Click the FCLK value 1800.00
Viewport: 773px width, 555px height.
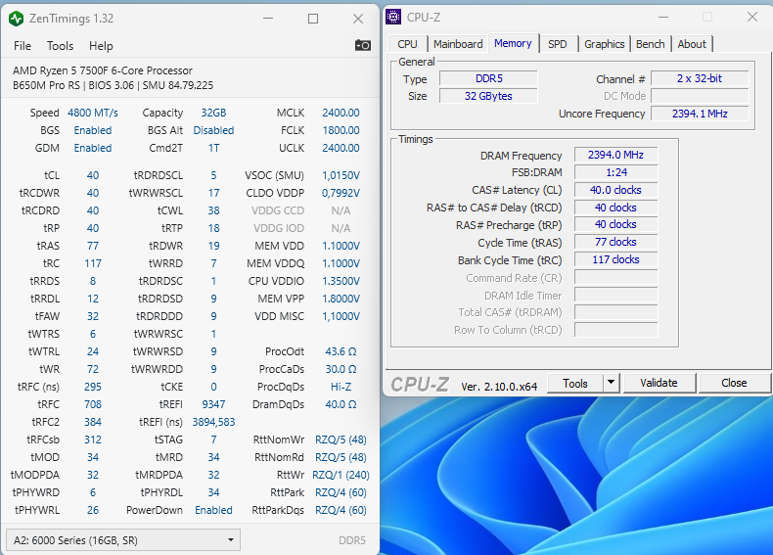341,131
